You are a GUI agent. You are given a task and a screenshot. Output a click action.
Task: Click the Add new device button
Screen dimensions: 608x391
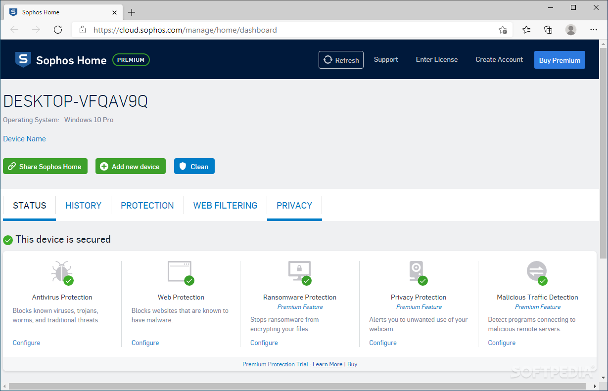131,166
